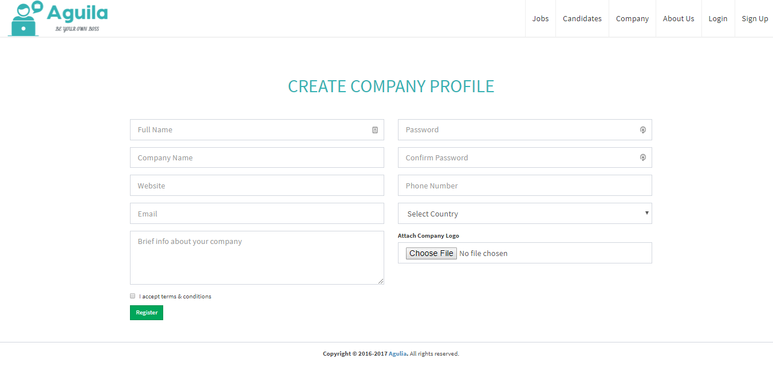Click the Choose File button
This screenshot has width=773, height=378.
coord(431,253)
